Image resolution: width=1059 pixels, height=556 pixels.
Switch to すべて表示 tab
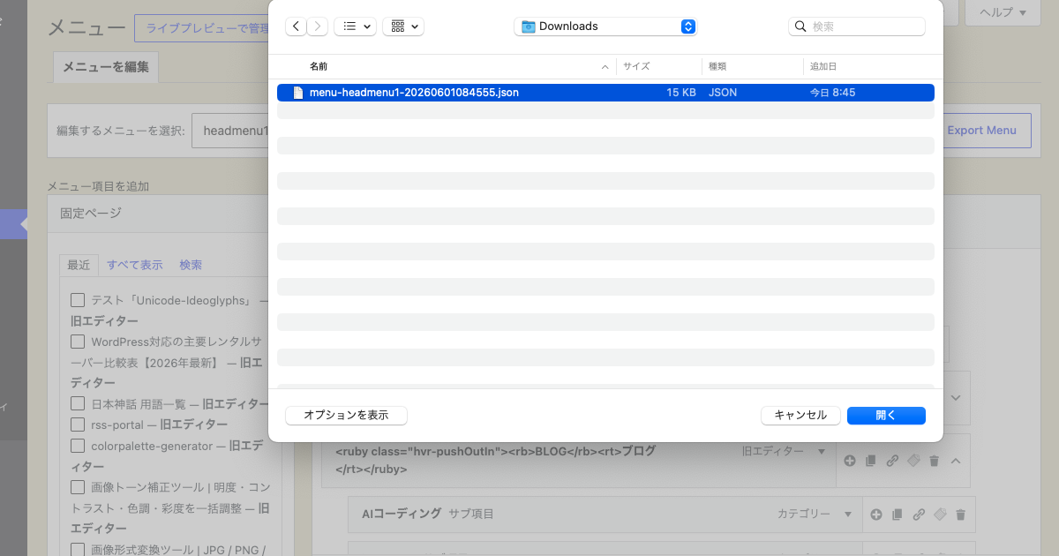135,265
